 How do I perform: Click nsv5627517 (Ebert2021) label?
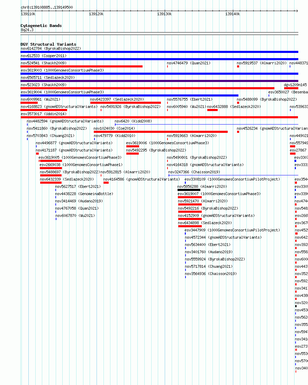(78, 186)
